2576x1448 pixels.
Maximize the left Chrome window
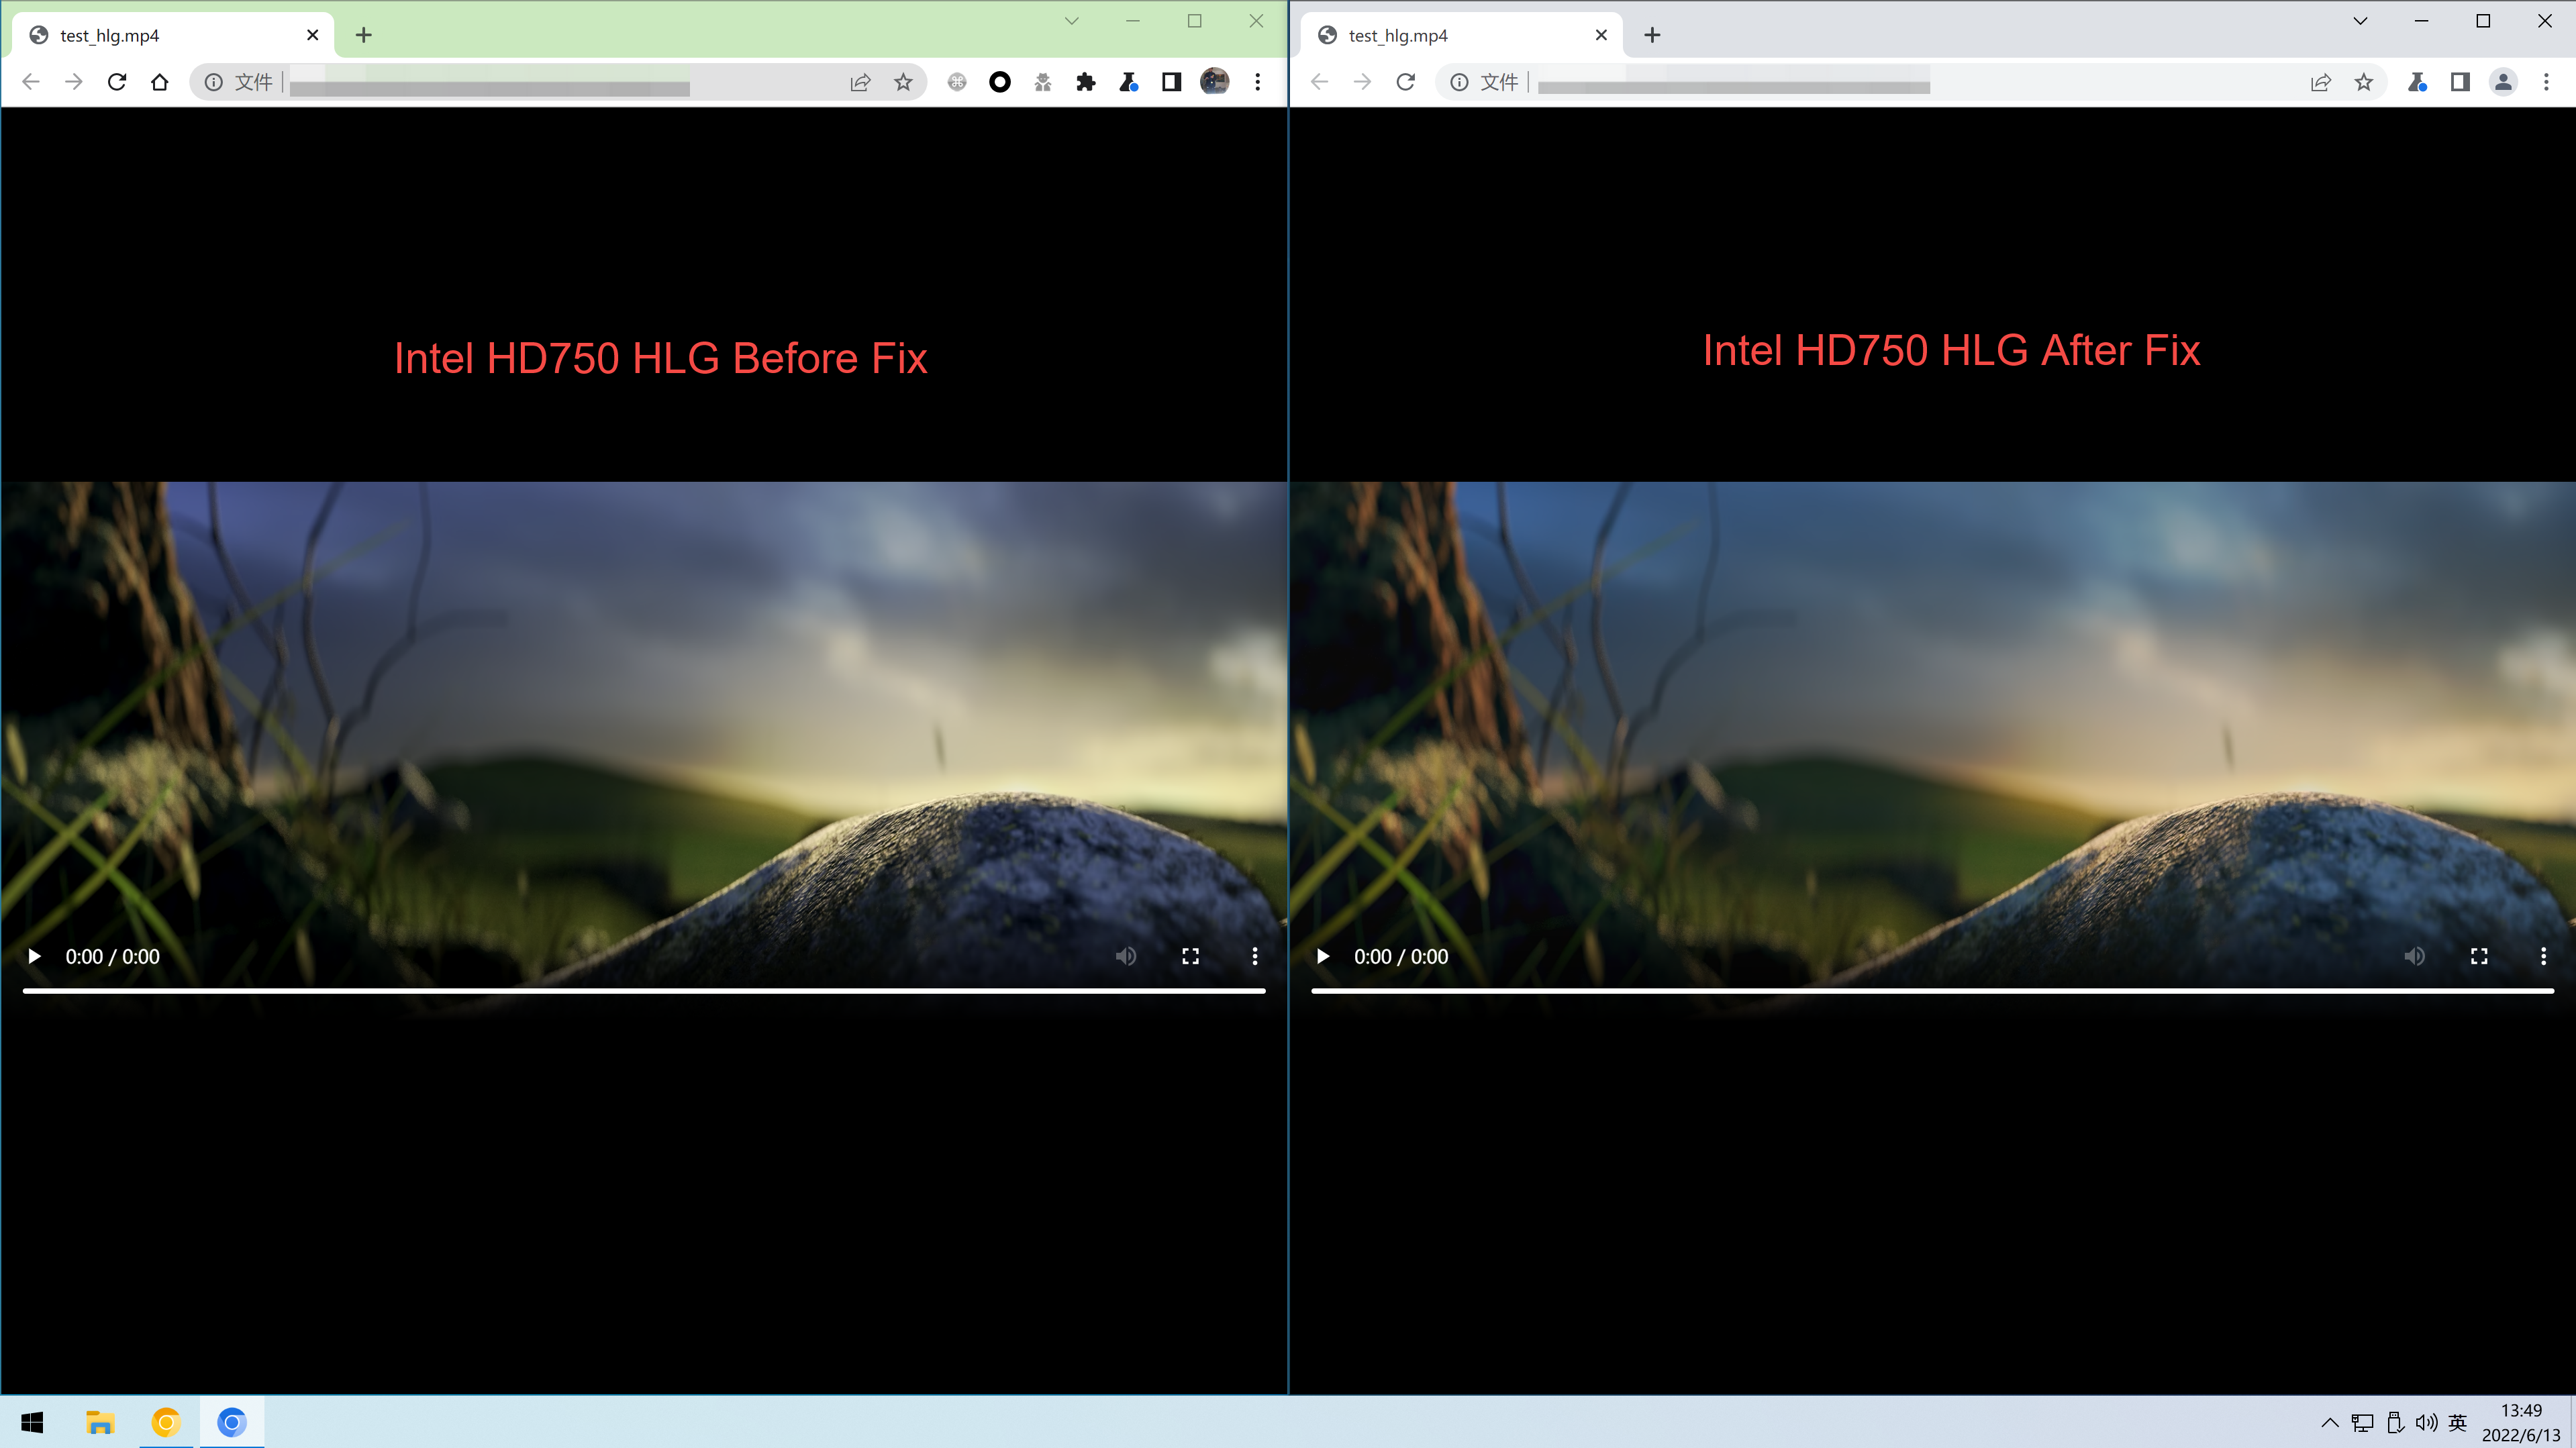[1195, 21]
